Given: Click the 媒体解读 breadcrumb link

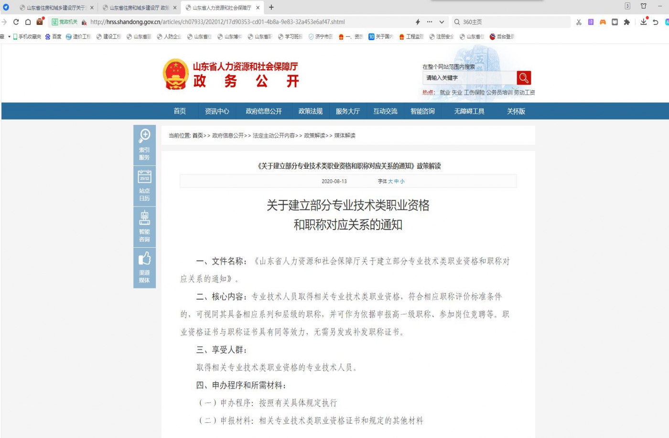Looking at the screenshot, I should [x=345, y=136].
